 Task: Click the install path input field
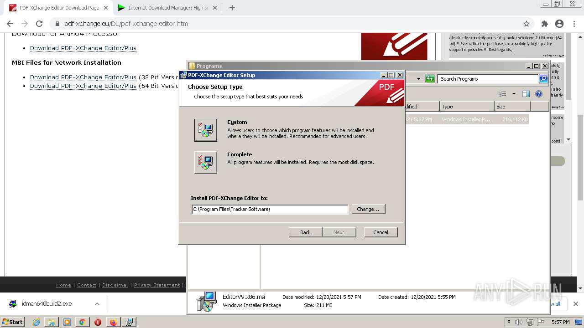(x=270, y=209)
